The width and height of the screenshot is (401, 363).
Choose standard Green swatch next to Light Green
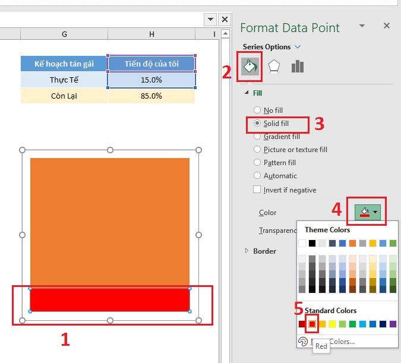[x=352, y=324]
